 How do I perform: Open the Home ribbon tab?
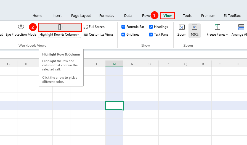37,15
